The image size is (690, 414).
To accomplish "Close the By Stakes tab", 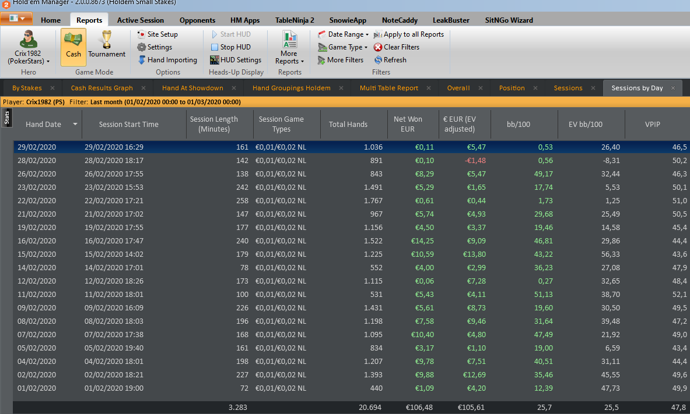I will 52,88.
